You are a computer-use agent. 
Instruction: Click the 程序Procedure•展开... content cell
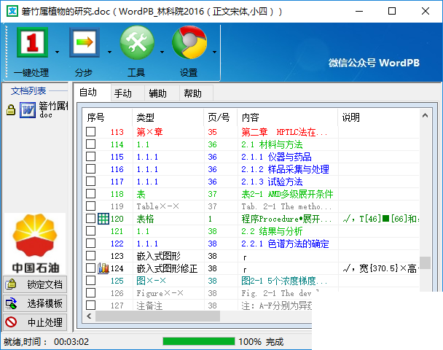coord(286,219)
